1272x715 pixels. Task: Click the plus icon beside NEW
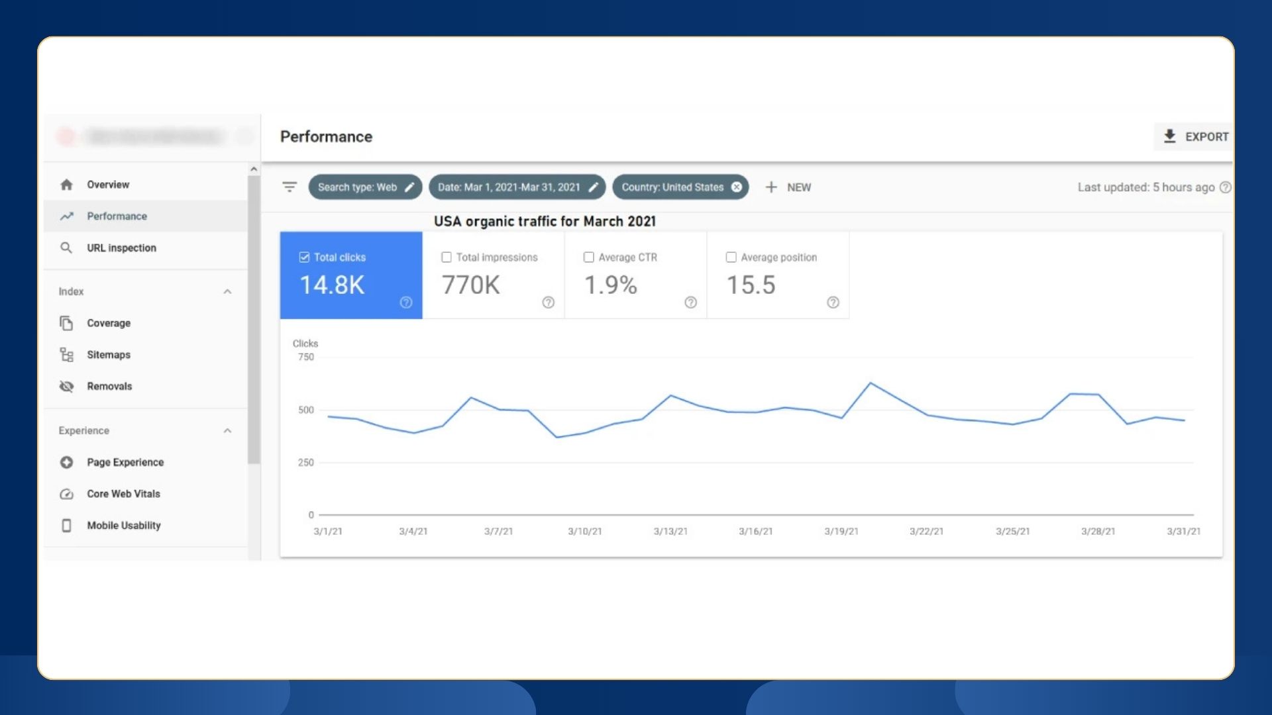771,187
